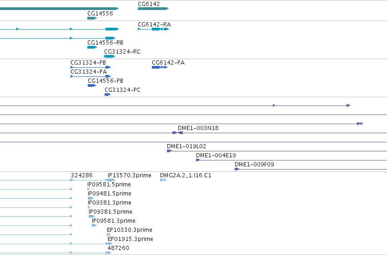Click the DME1-004E19 feature label

pyautogui.click(x=216, y=155)
